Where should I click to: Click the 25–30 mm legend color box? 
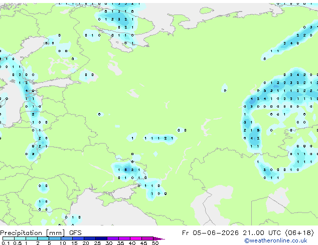(101, 238)
